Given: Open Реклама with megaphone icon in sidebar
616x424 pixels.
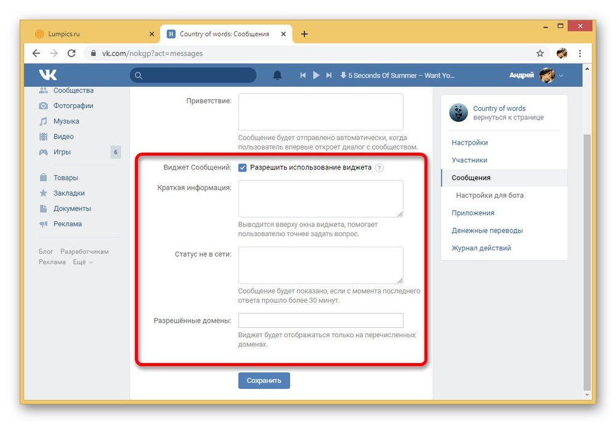Looking at the screenshot, I should coord(67,224).
